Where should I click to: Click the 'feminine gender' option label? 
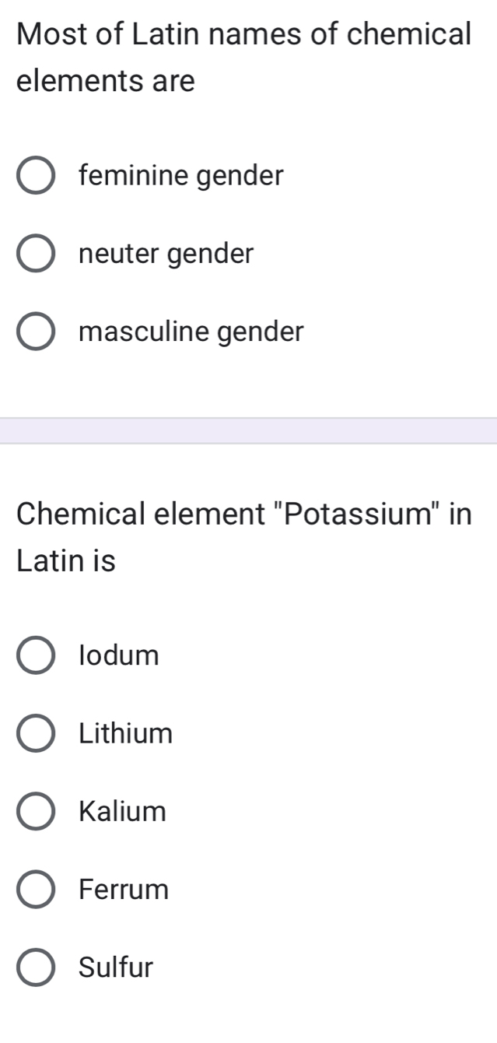[x=180, y=175]
